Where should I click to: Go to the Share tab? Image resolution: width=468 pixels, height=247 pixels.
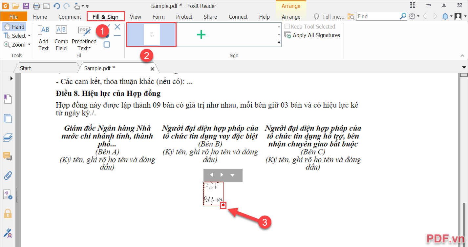(x=210, y=17)
